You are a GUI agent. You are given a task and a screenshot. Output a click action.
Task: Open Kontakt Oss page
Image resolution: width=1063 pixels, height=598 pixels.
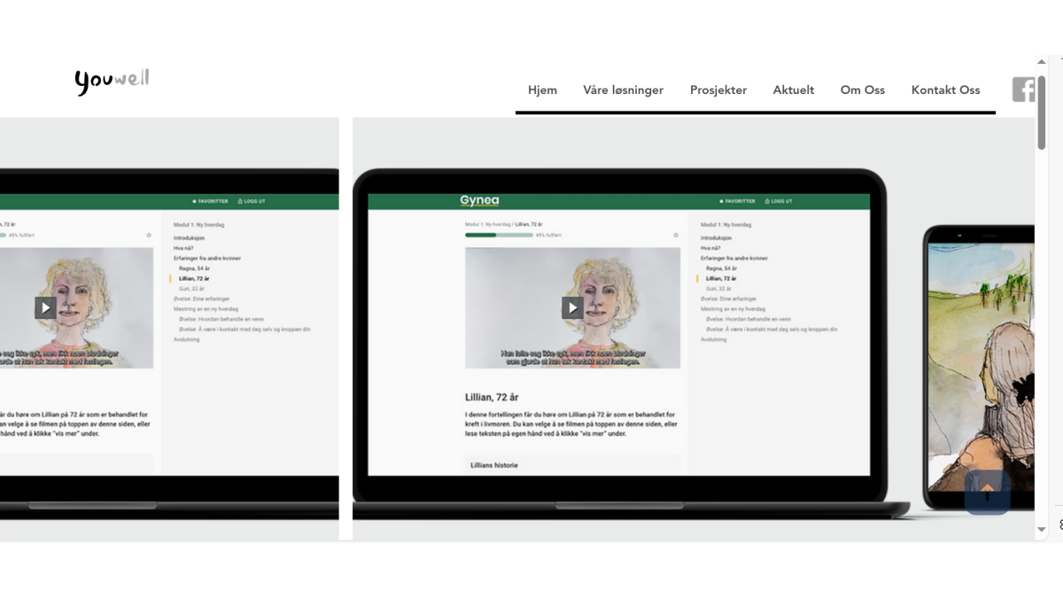pyautogui.click(x=945, y=89)
